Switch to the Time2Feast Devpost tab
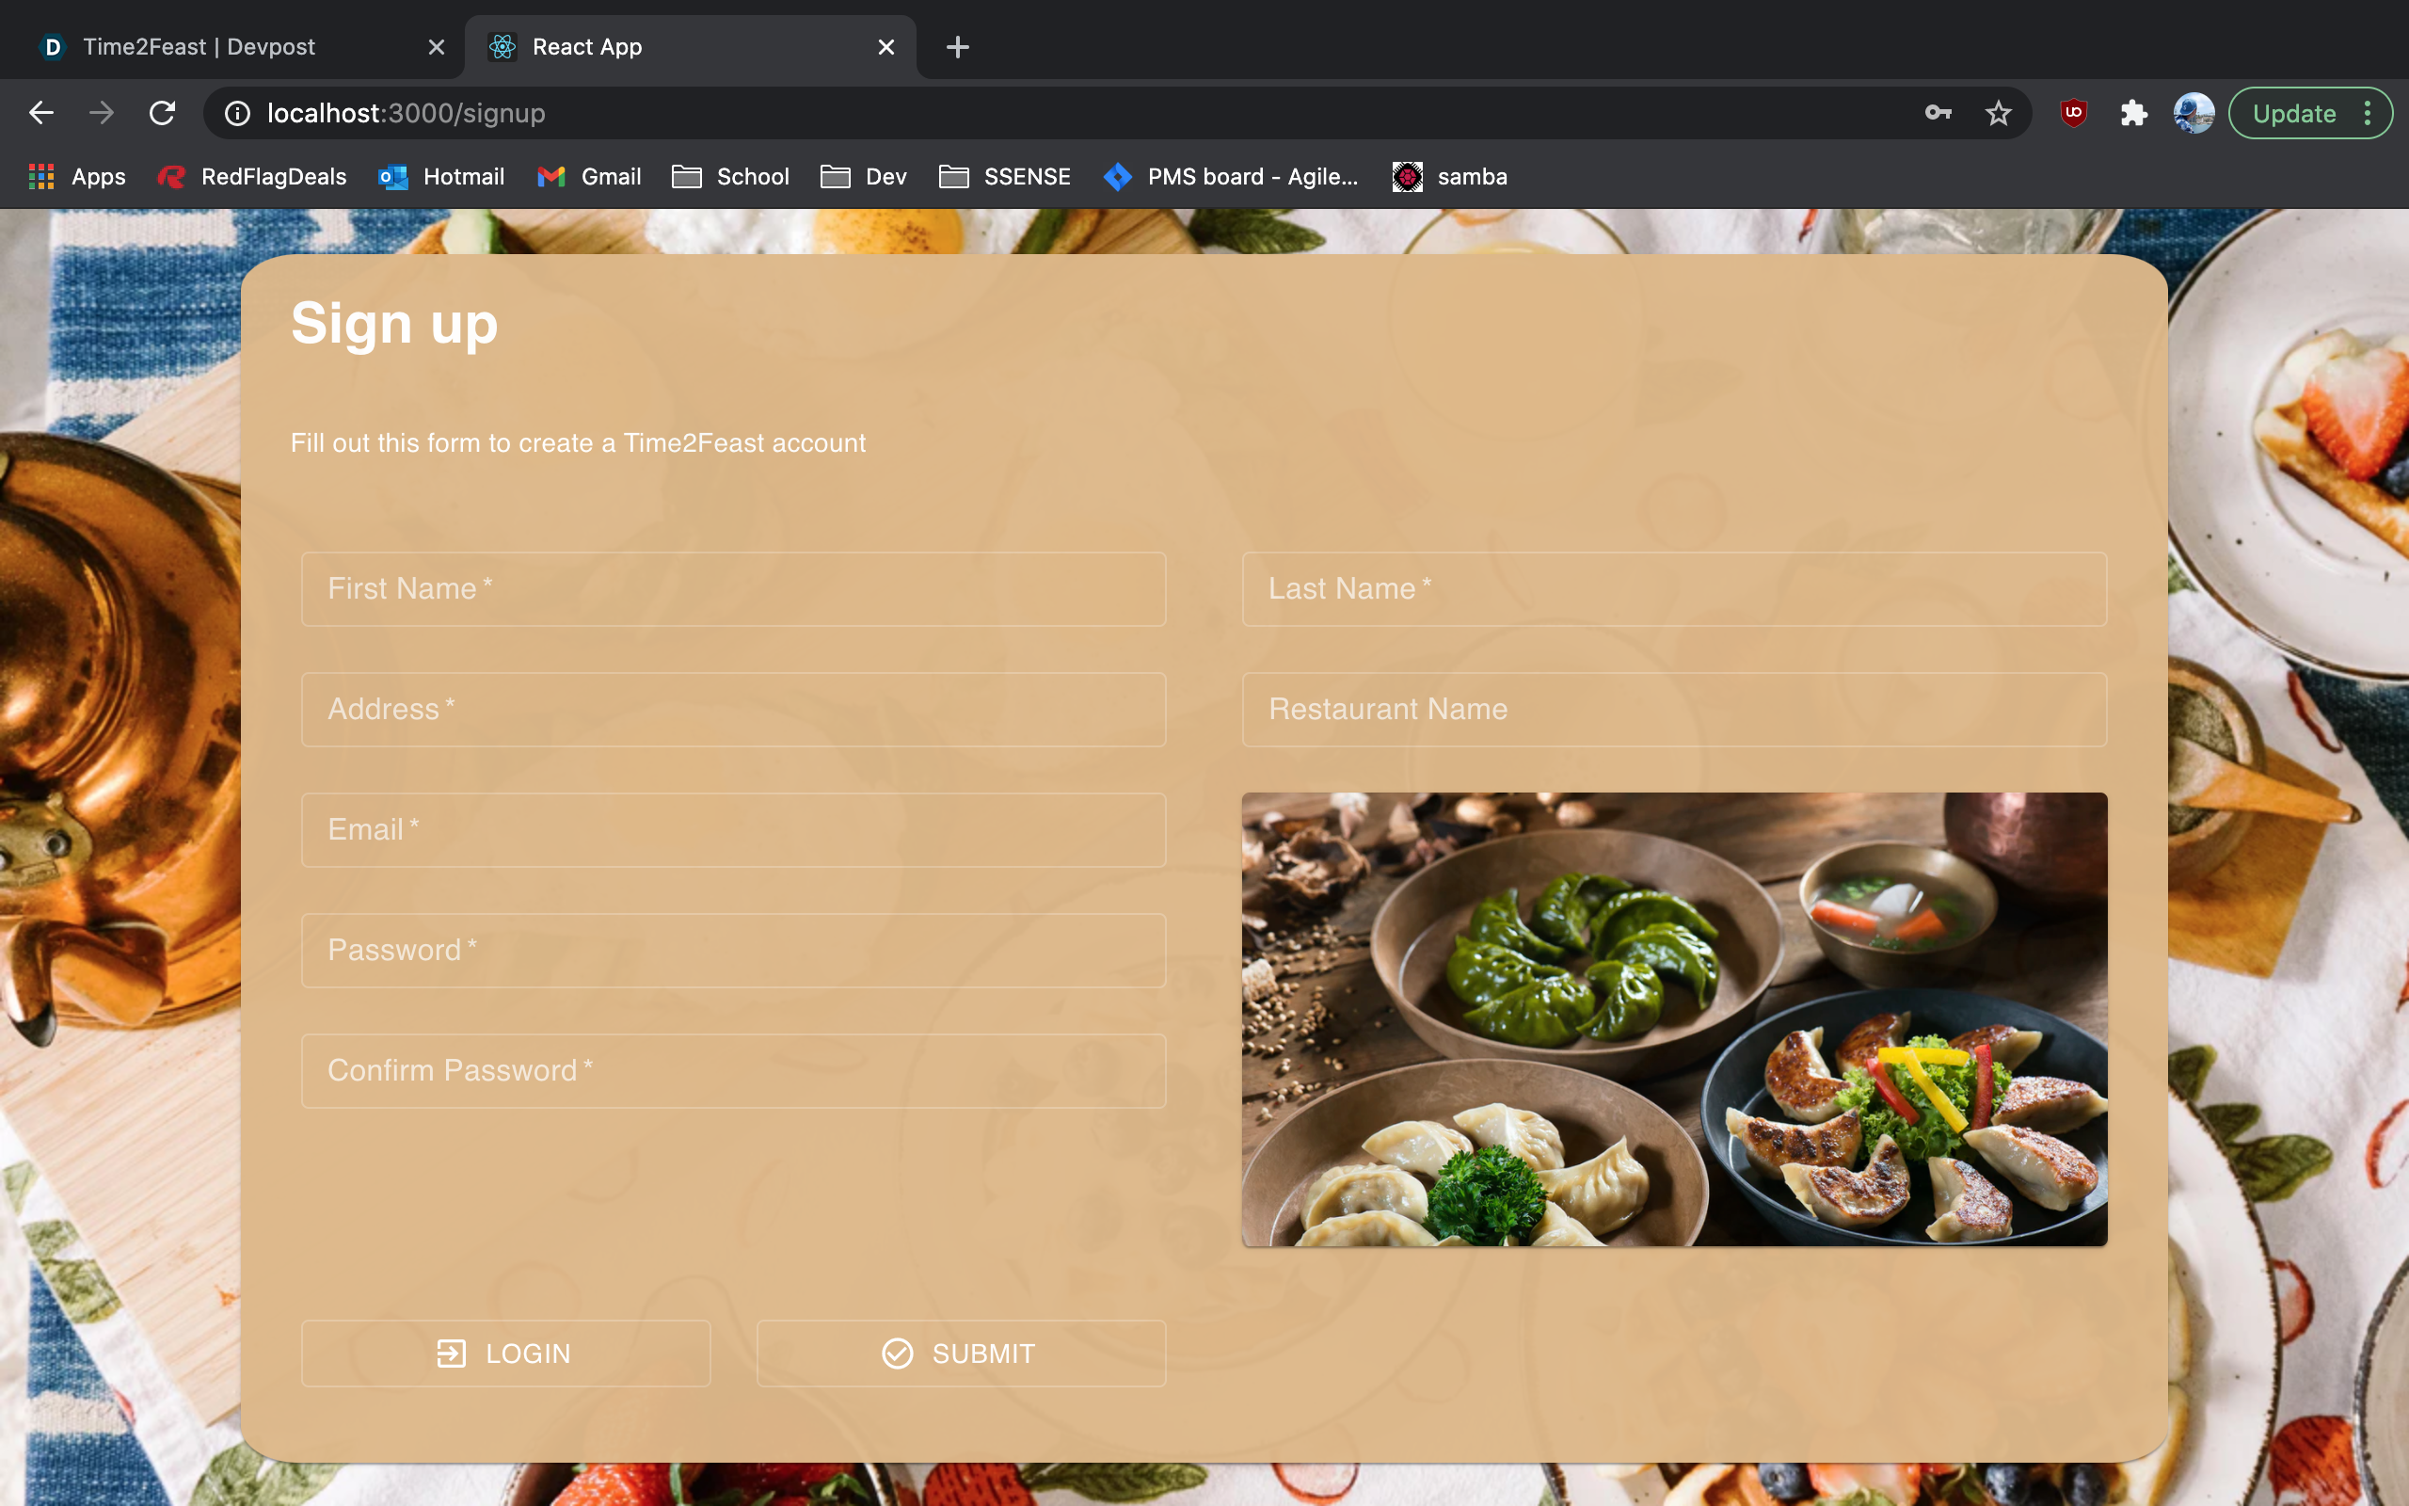Viewport: 2409px width, 1506px height. (x=199, y=47)
